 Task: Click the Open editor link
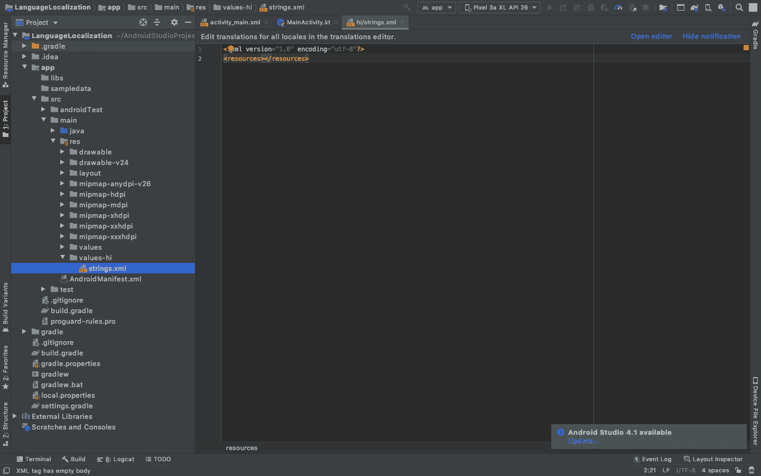pos(652,36)
